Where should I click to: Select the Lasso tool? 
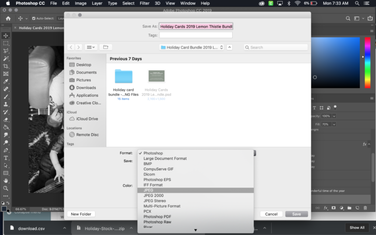(x=6, y=51)
